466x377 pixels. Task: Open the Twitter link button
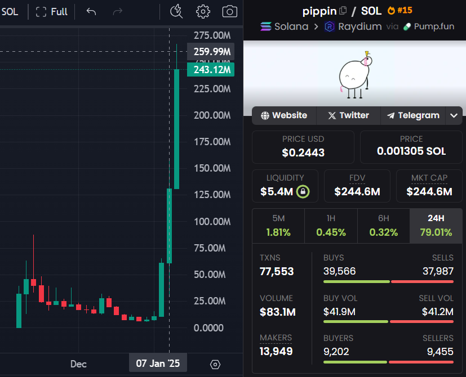coord(348,115)
